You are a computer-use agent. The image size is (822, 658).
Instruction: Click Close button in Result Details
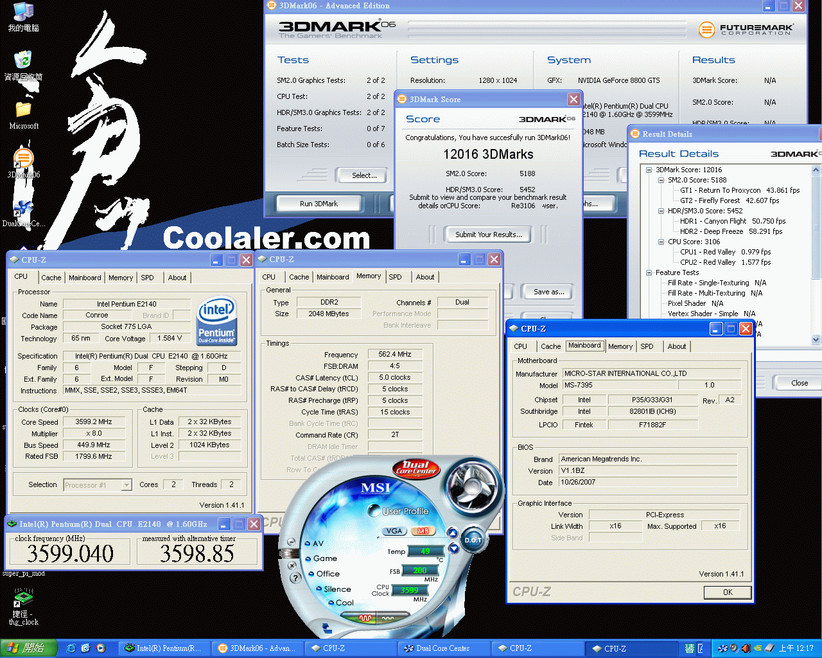[x=800, y=383]
